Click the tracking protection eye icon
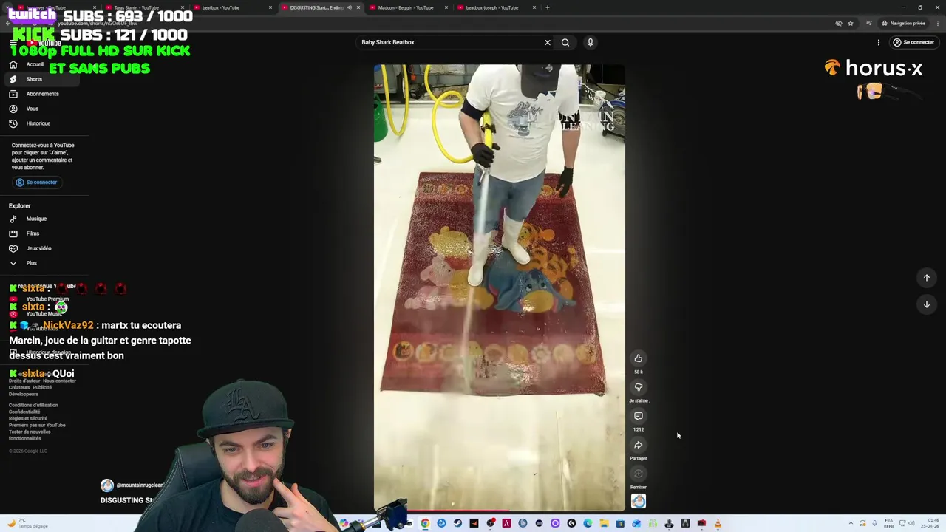Screen dimensions: 946x532 839,23
